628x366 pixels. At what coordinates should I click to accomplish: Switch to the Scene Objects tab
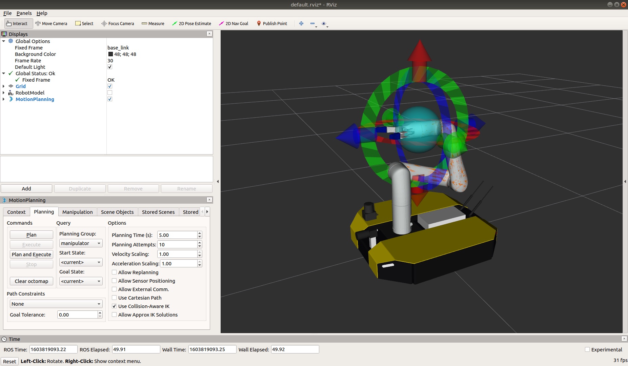point(117,212)
